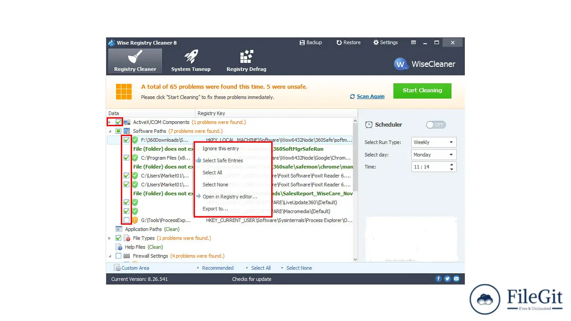Open the Select day Monday dropdown
The height and width of the screenshot is (321, 571).
click(434, 155)
